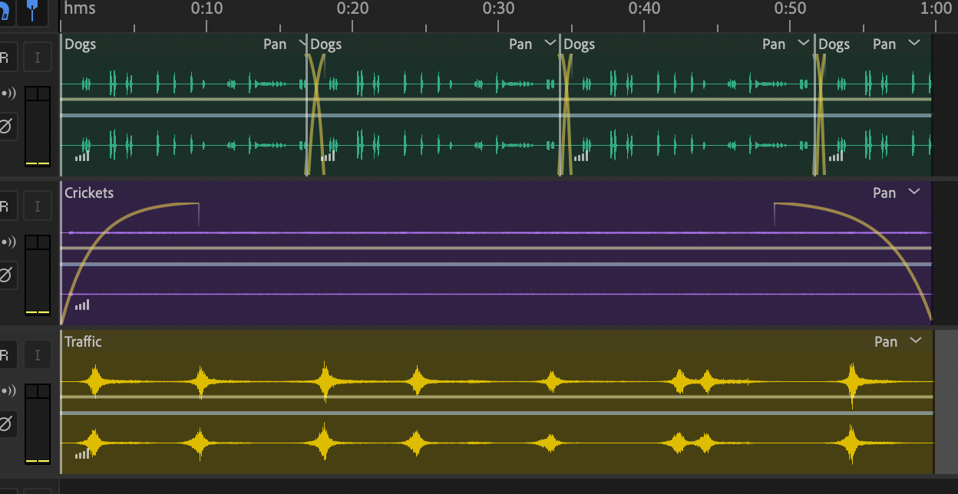The height and width of the screenshot is (494, 958).
Task: Click volume bars icon in Crickets clip
Action: [x=82, y=305]
